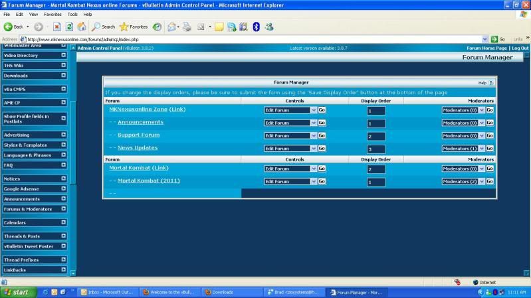Click the Back arrow toolbar icon
The image size is (531, 298).
[8, 27]
